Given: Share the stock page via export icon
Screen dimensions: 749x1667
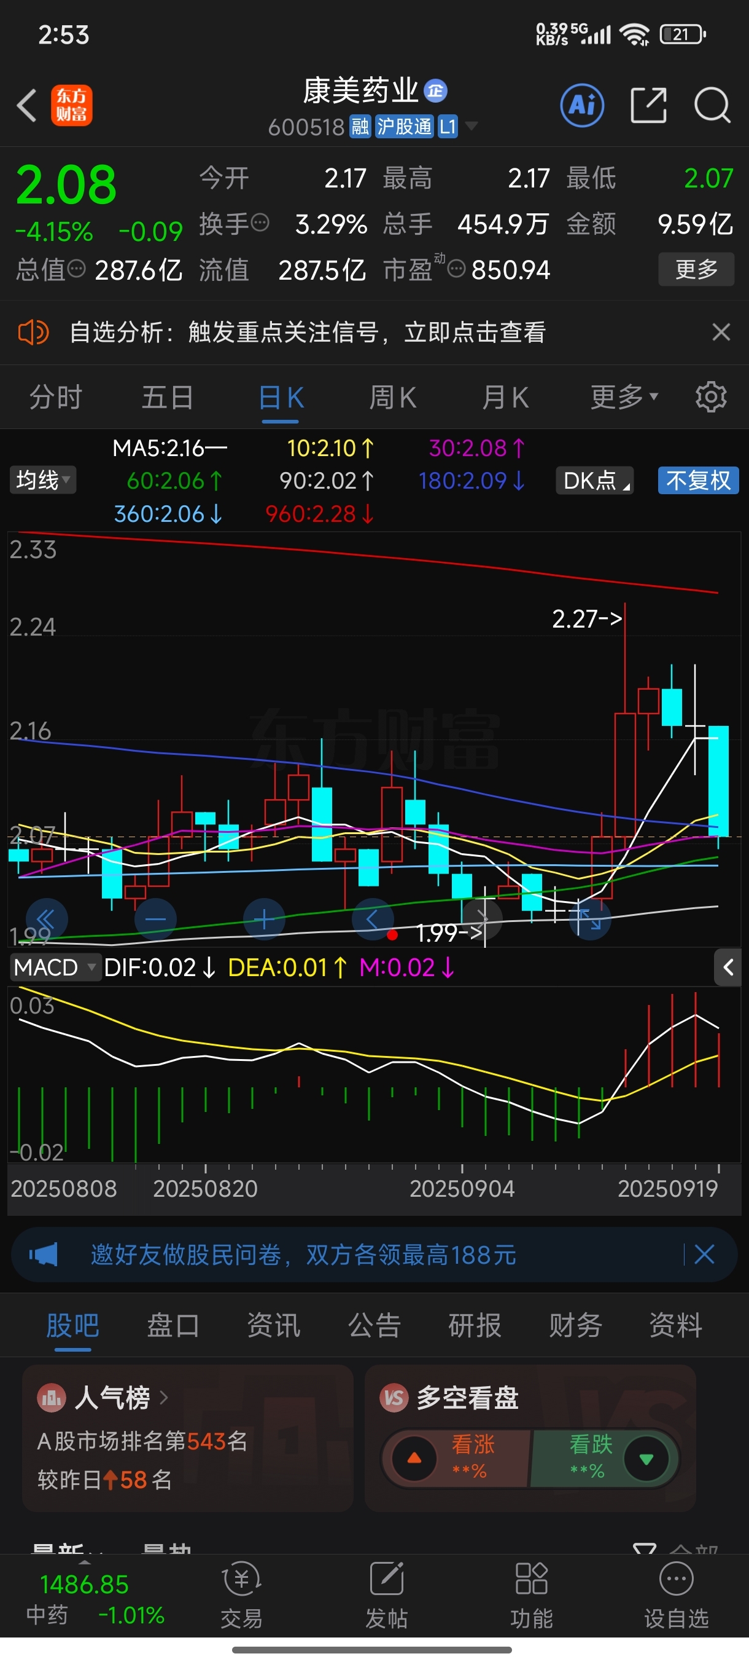Looking at the screenshot, I should tap(649, 105).
